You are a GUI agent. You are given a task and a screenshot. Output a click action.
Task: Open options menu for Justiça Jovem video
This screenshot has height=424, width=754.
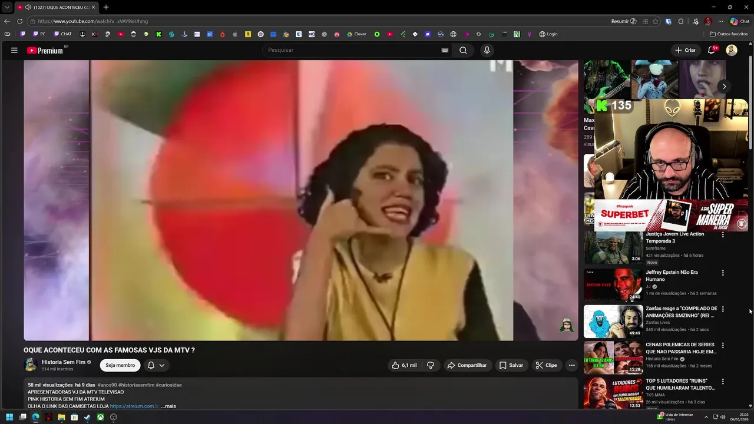pyautogui.click(x=723, y=234)
